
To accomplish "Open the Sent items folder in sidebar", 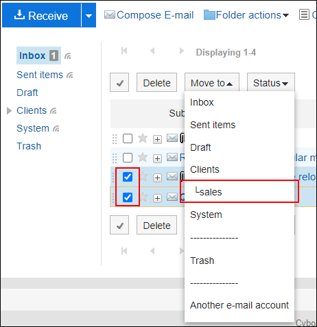I will [x=40, y=75].
